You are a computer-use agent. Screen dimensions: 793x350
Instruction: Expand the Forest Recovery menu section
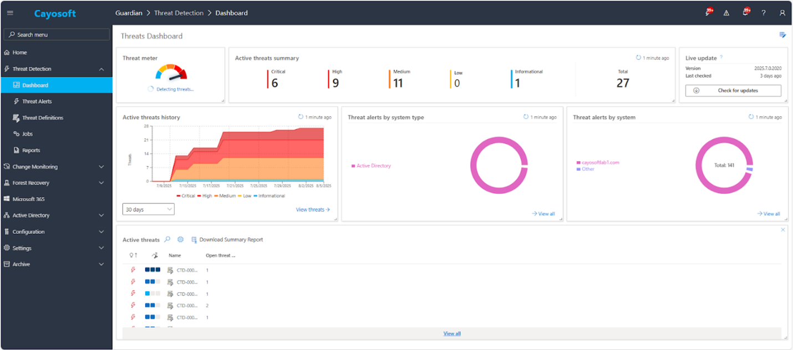[101, 183]
